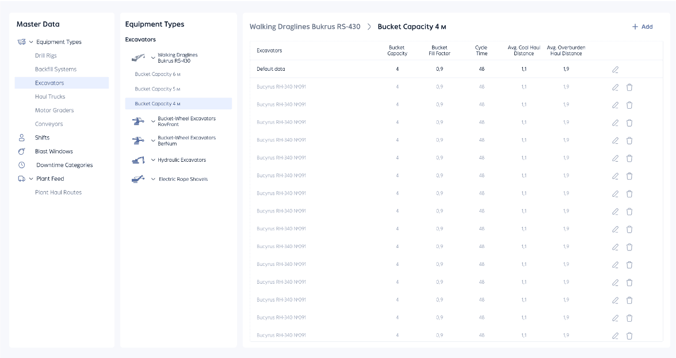Screen dimensions: 676x358
Task: Click the Downtime Categories clock icon
Action: click(x=22, y=165)
